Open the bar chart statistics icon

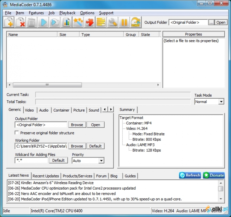tap(66, 22)
